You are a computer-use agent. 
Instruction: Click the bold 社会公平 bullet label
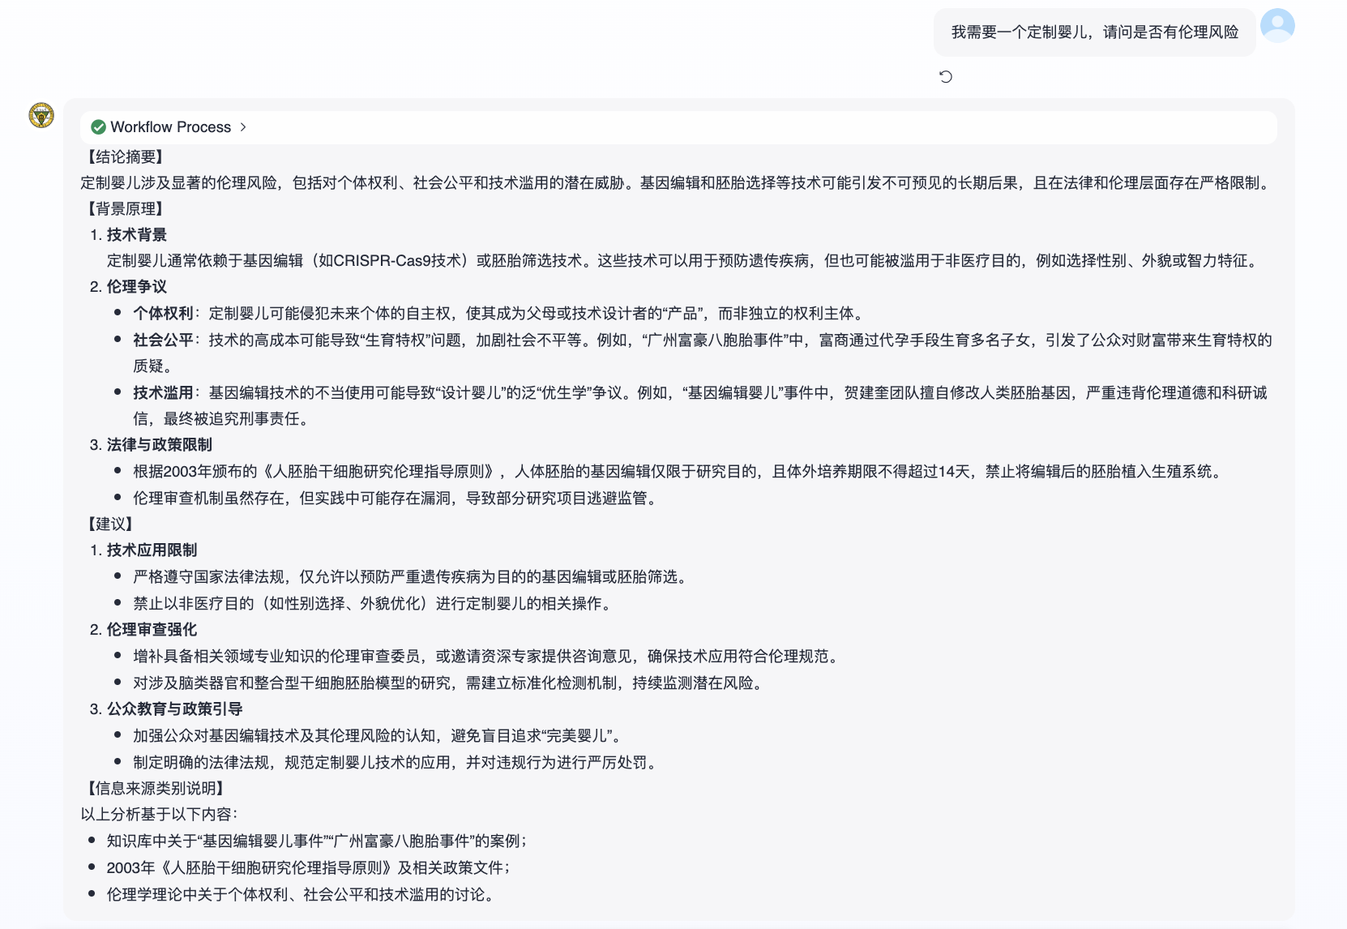[163, 340]
